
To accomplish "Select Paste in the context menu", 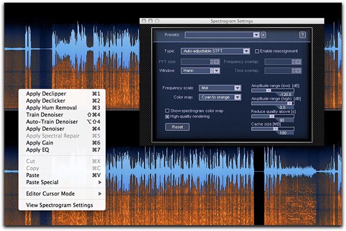I will 62,176.
